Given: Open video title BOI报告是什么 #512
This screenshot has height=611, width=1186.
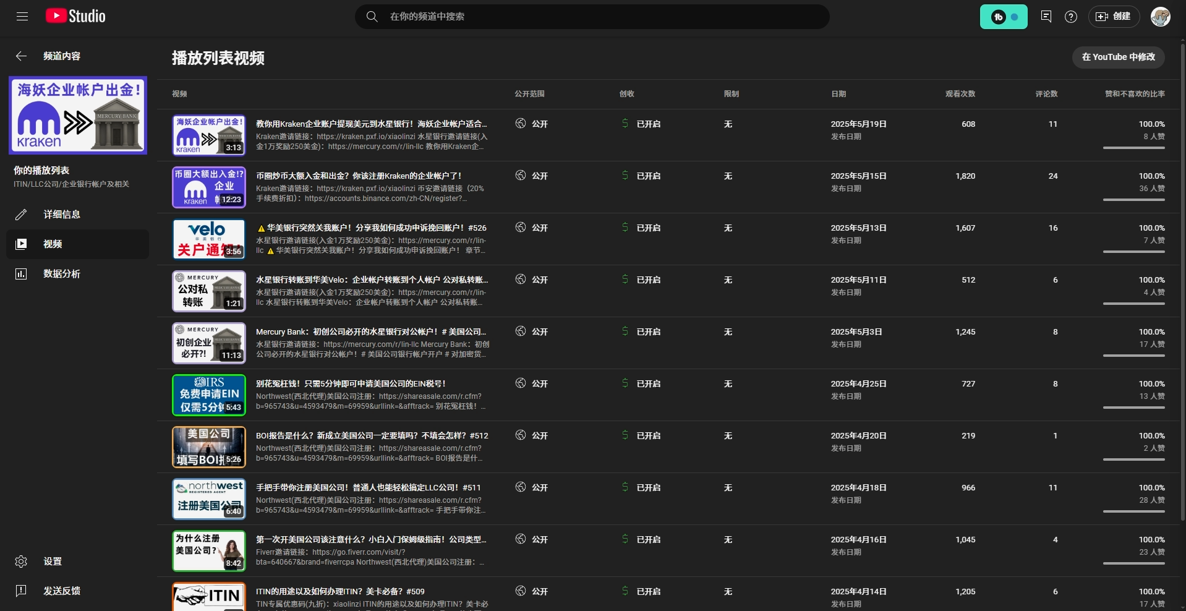Looking at the screenshot, I should coord(372,436).
